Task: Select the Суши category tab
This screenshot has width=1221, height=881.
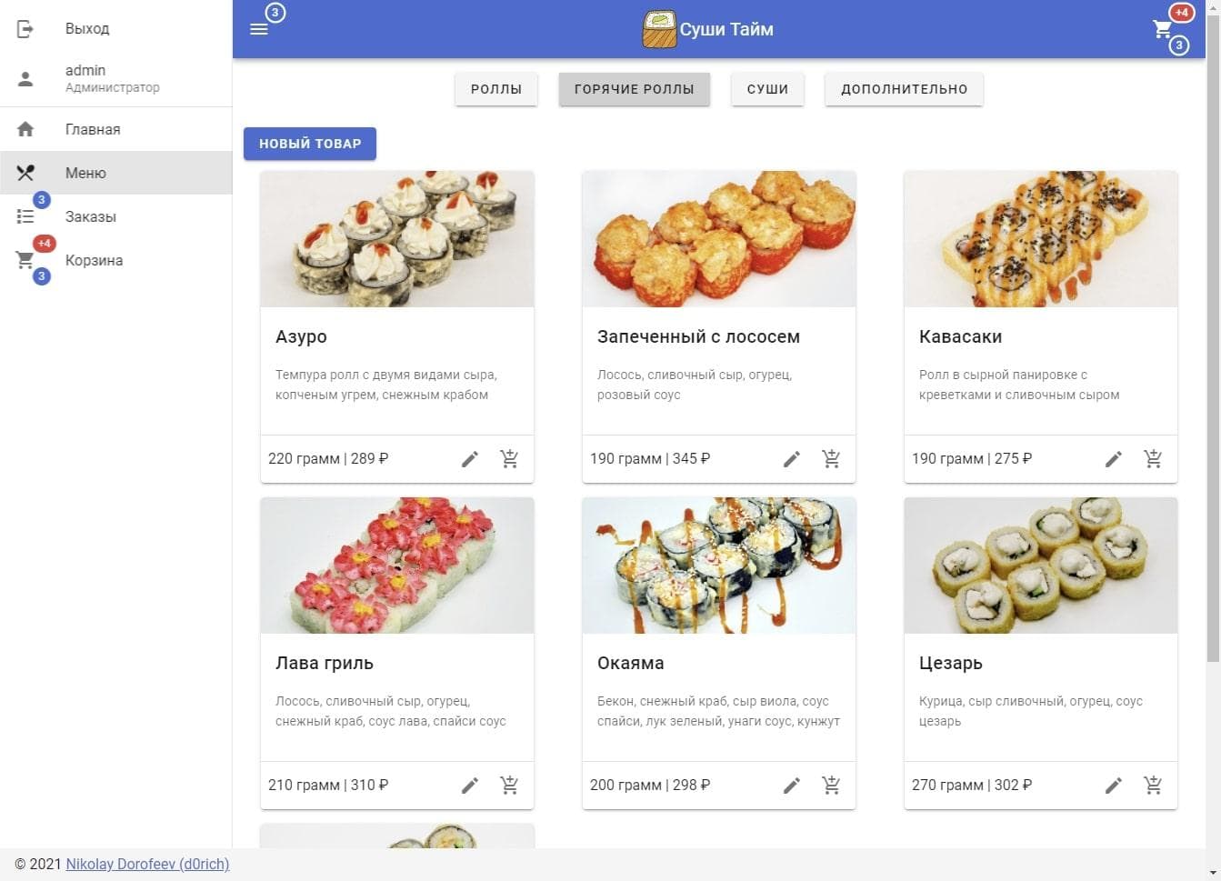Action: (767, 89)
